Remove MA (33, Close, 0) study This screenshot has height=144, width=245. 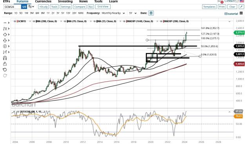pos(120,21)
